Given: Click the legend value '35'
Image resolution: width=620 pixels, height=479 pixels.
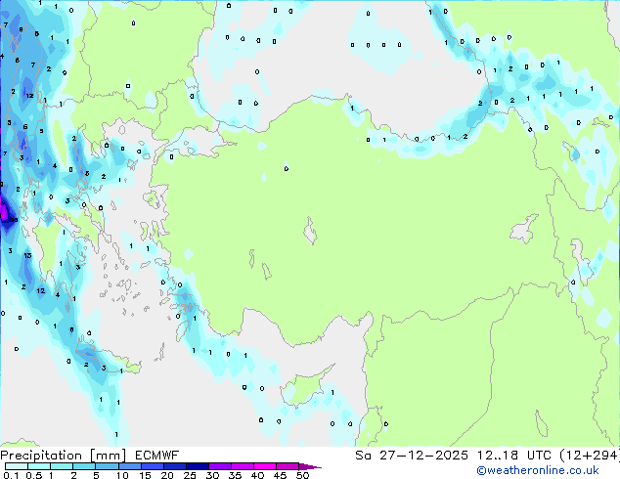Looking at the screenshot, I should tap(235, 475).
